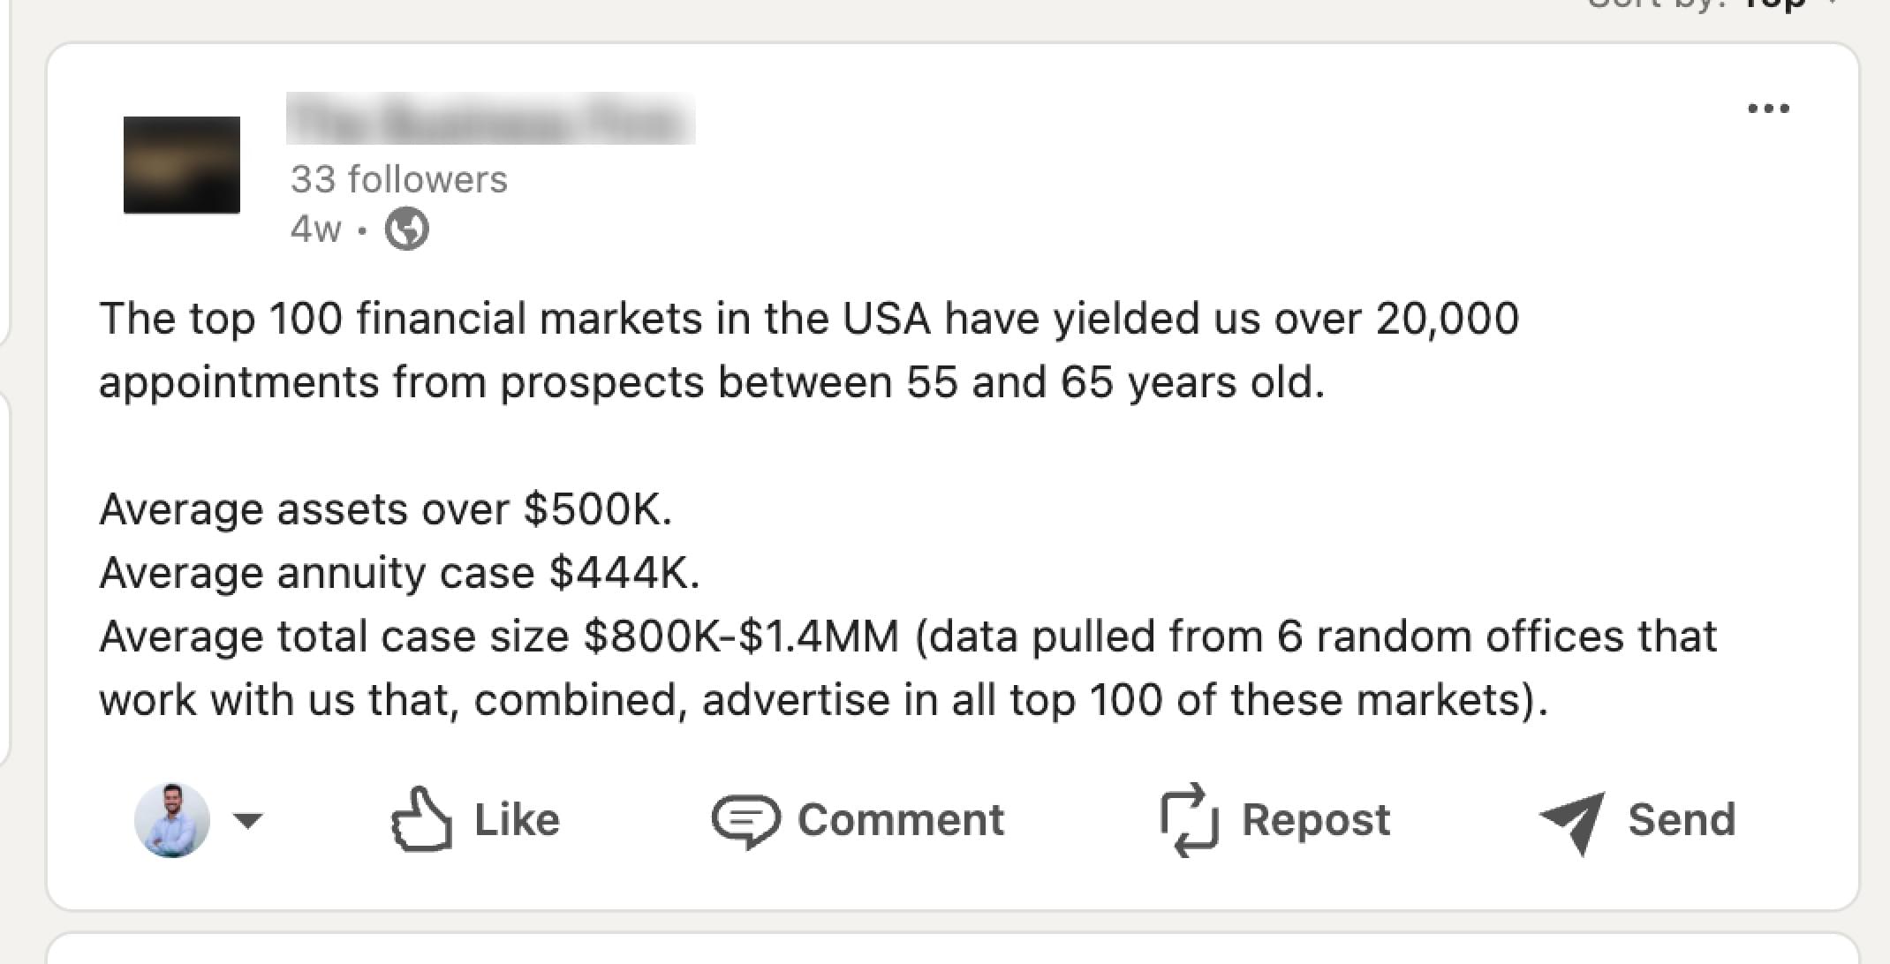Click the Repost arrows icon
1890x964 pixels.
tap(1189, 819)
